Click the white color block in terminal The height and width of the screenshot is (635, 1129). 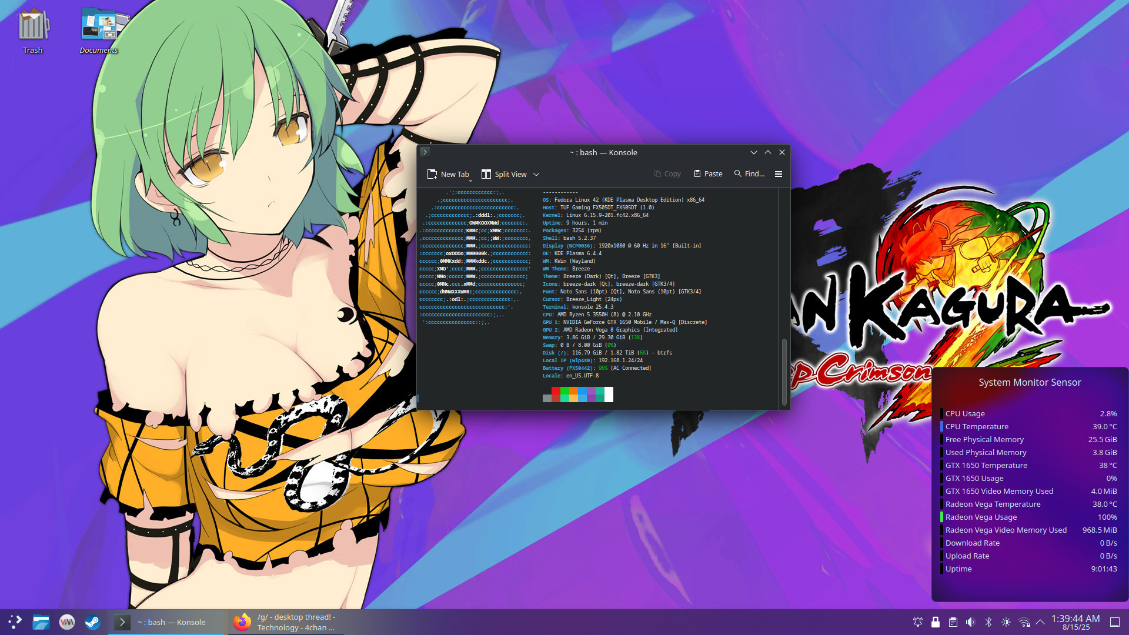point(609,395)
